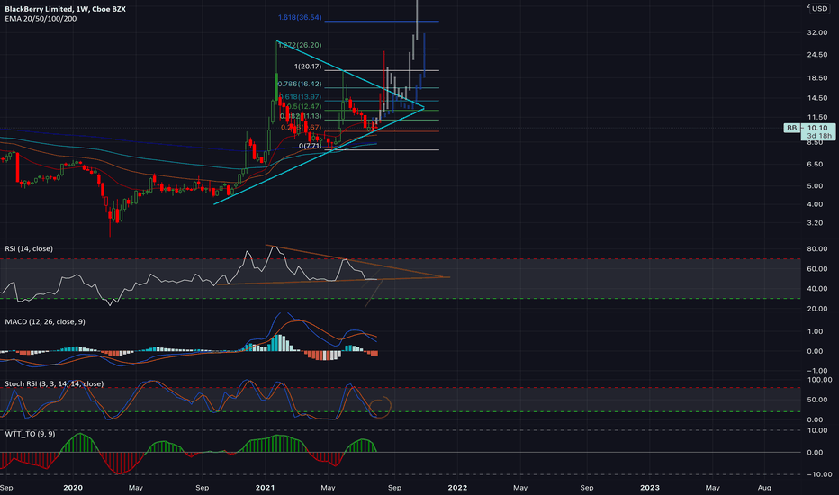Select the orange ellipse drawn on Stoch RSI
This screenshot has height=495, width=839.
(381, 407)
